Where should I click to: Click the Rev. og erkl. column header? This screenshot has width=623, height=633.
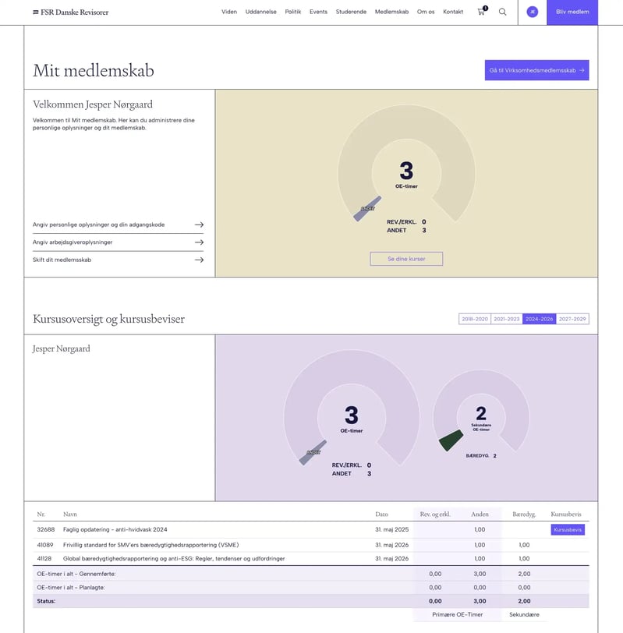[435, 515]
